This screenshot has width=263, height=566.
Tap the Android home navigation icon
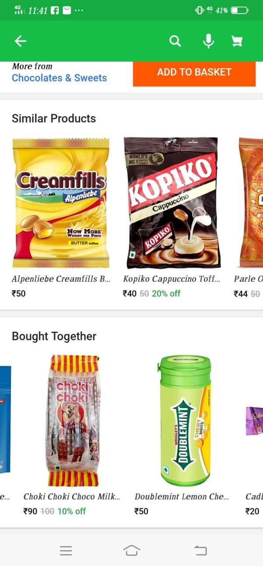coord(131,550)
